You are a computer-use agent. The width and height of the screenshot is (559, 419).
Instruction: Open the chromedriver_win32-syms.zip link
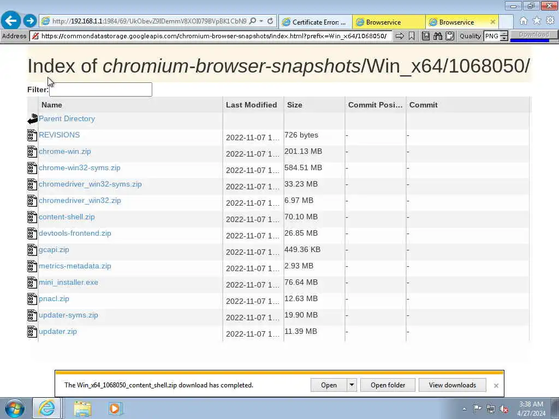point(90,184)
